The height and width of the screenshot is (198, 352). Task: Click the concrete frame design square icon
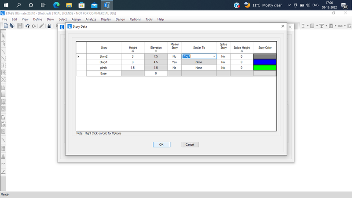point(312,26)
